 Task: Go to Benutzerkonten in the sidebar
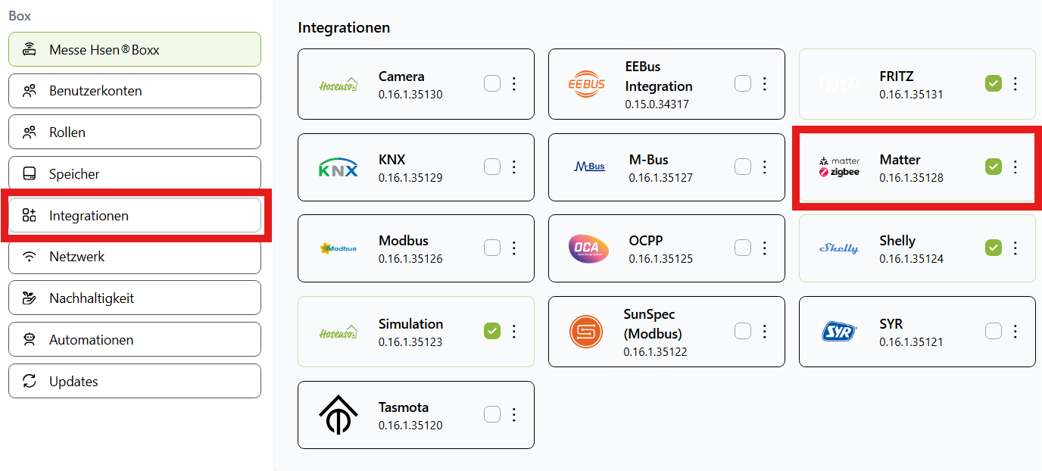[x=135, y=91]
